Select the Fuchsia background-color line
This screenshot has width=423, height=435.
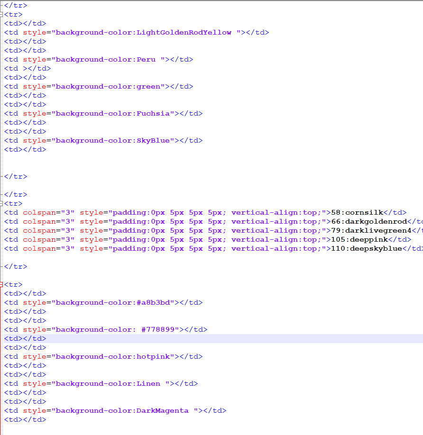tap(103, 114)
